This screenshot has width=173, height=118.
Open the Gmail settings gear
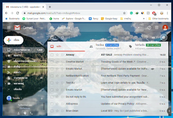tap(164, 38)
